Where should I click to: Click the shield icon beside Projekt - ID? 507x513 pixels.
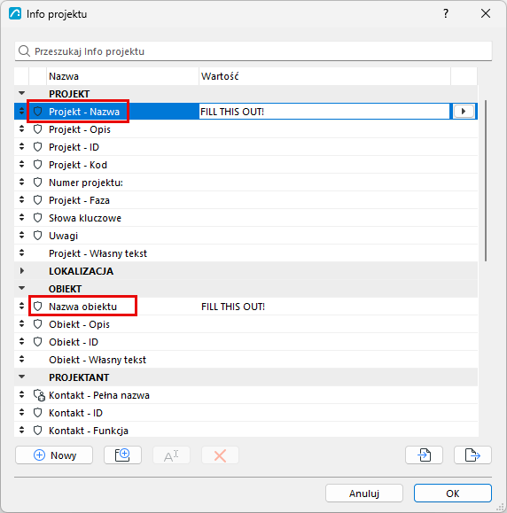coord(37,147)
